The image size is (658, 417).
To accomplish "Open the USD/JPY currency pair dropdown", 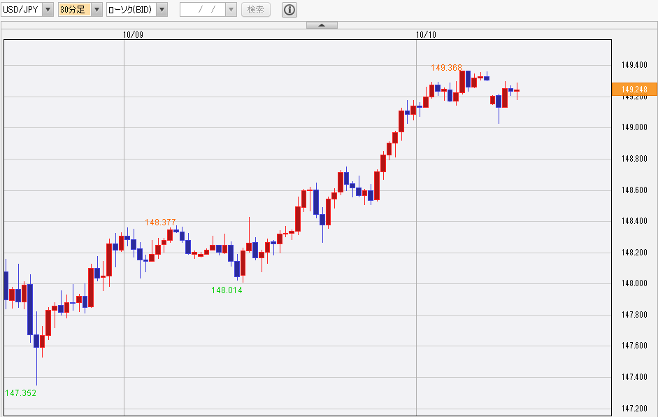I will pos(48,9).
